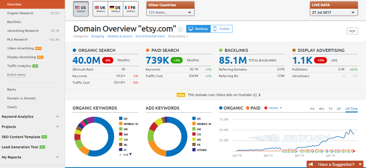The image size is (366, 168).
Task: Click the 739K paid traffic value
Action: coord(157,60)
